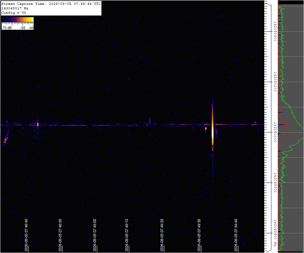
Task: Click the '-40' scale label
Action: tap(31, 28)
